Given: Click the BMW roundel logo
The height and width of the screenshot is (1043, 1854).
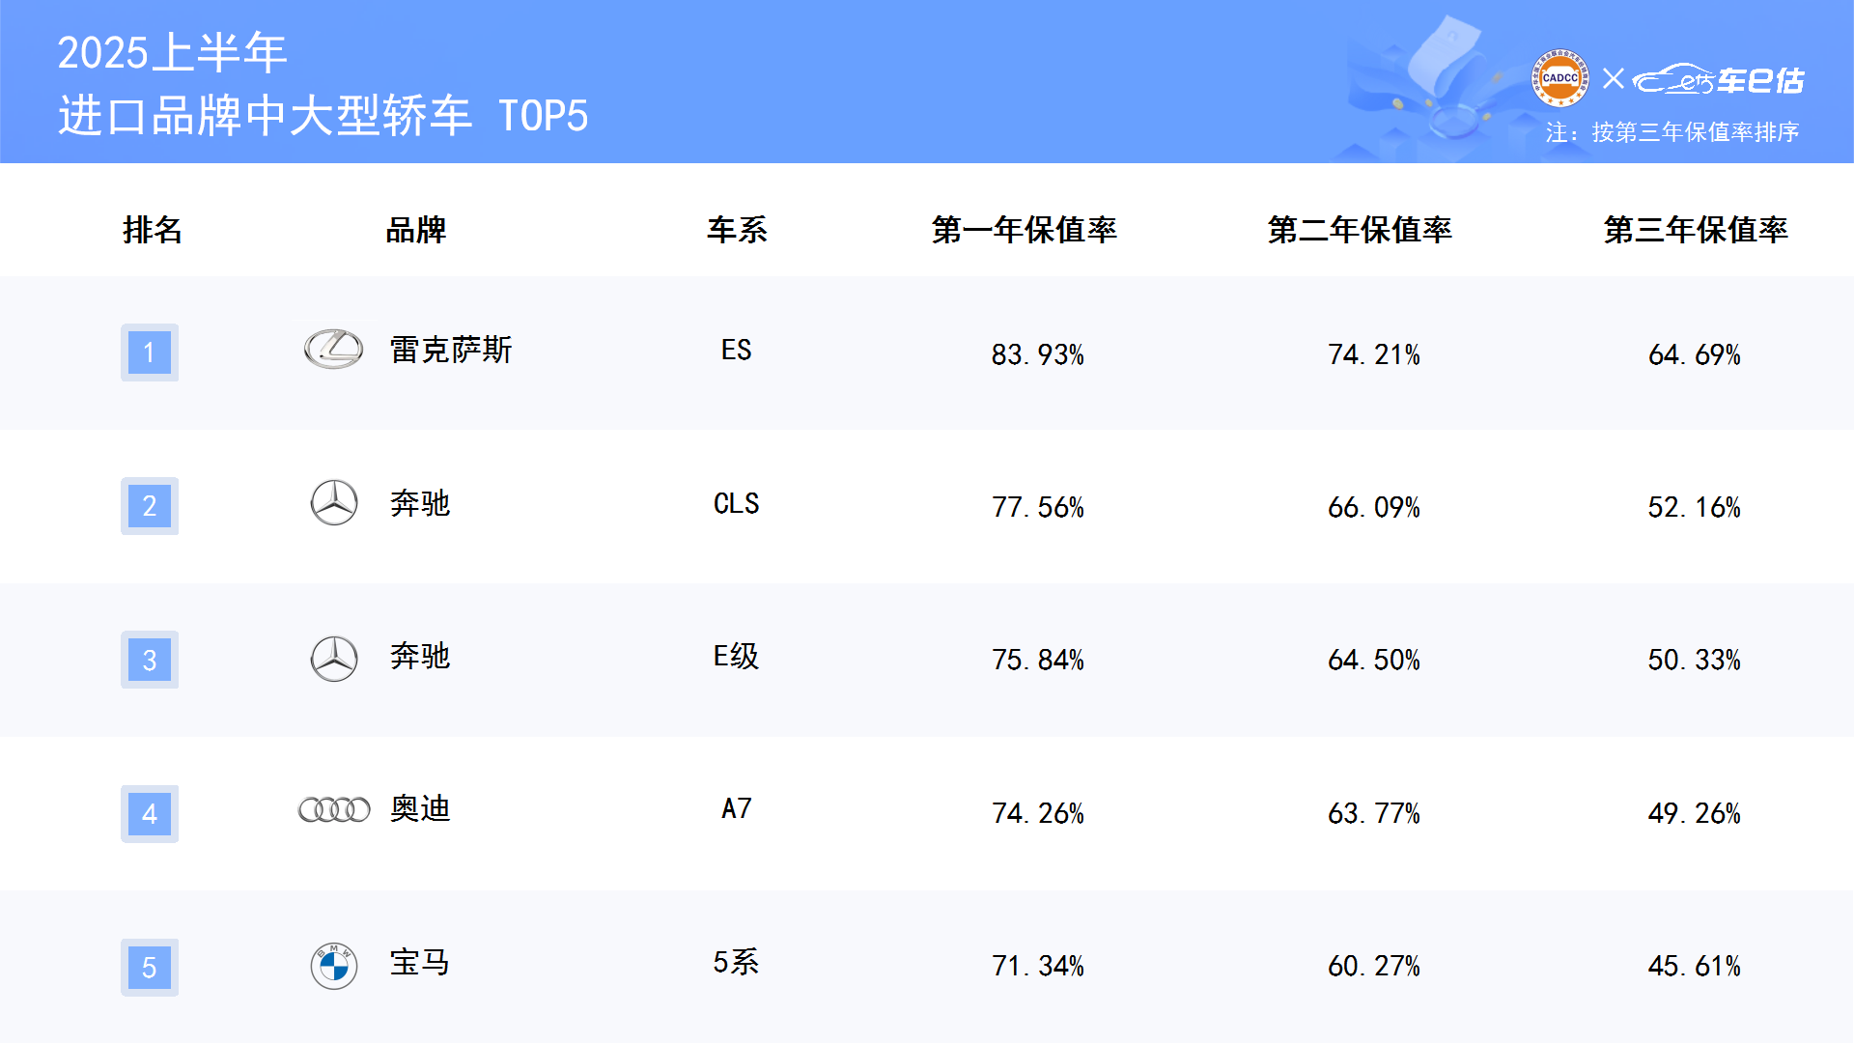Looking at the screenshot, I should coord(334,966).
